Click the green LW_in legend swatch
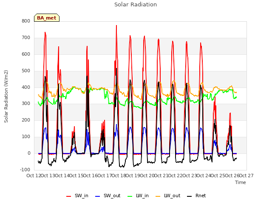This screenshot has width=272, height=204. pos(130,196)
